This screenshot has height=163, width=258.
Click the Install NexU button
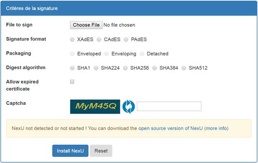[70, 151]
